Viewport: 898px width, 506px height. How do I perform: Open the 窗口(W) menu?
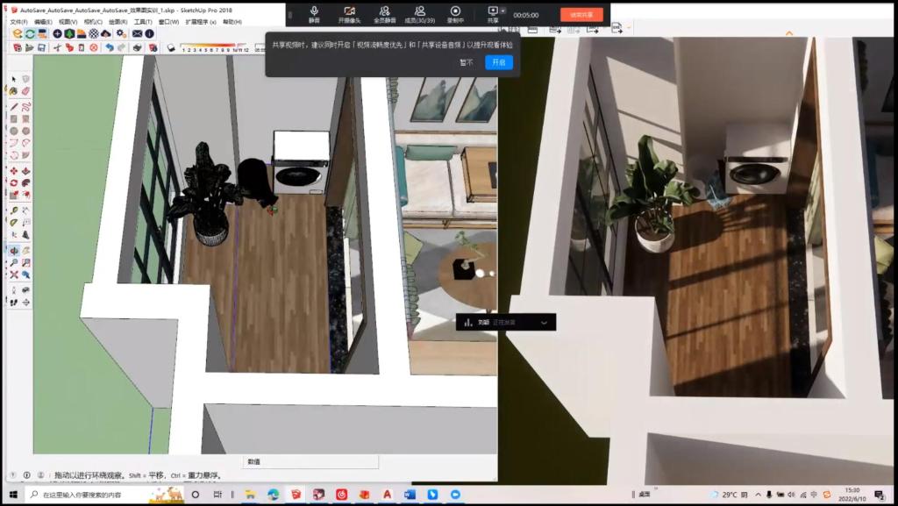(x=169, y=21)
